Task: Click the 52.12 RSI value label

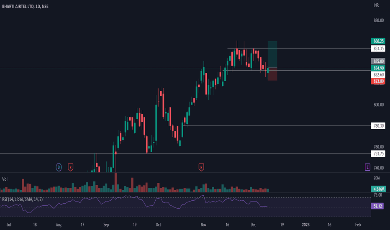Action: tap(377, 206)
